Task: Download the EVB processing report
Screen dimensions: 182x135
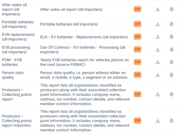Action: (158, 49)
